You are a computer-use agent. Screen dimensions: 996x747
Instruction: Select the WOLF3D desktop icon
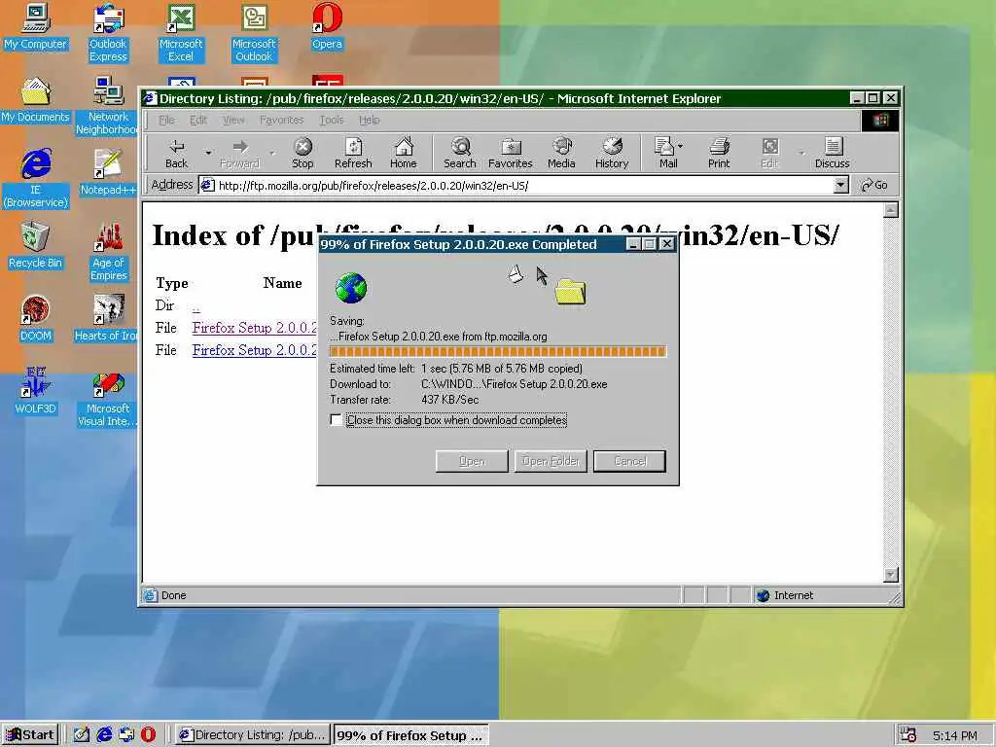36,391
